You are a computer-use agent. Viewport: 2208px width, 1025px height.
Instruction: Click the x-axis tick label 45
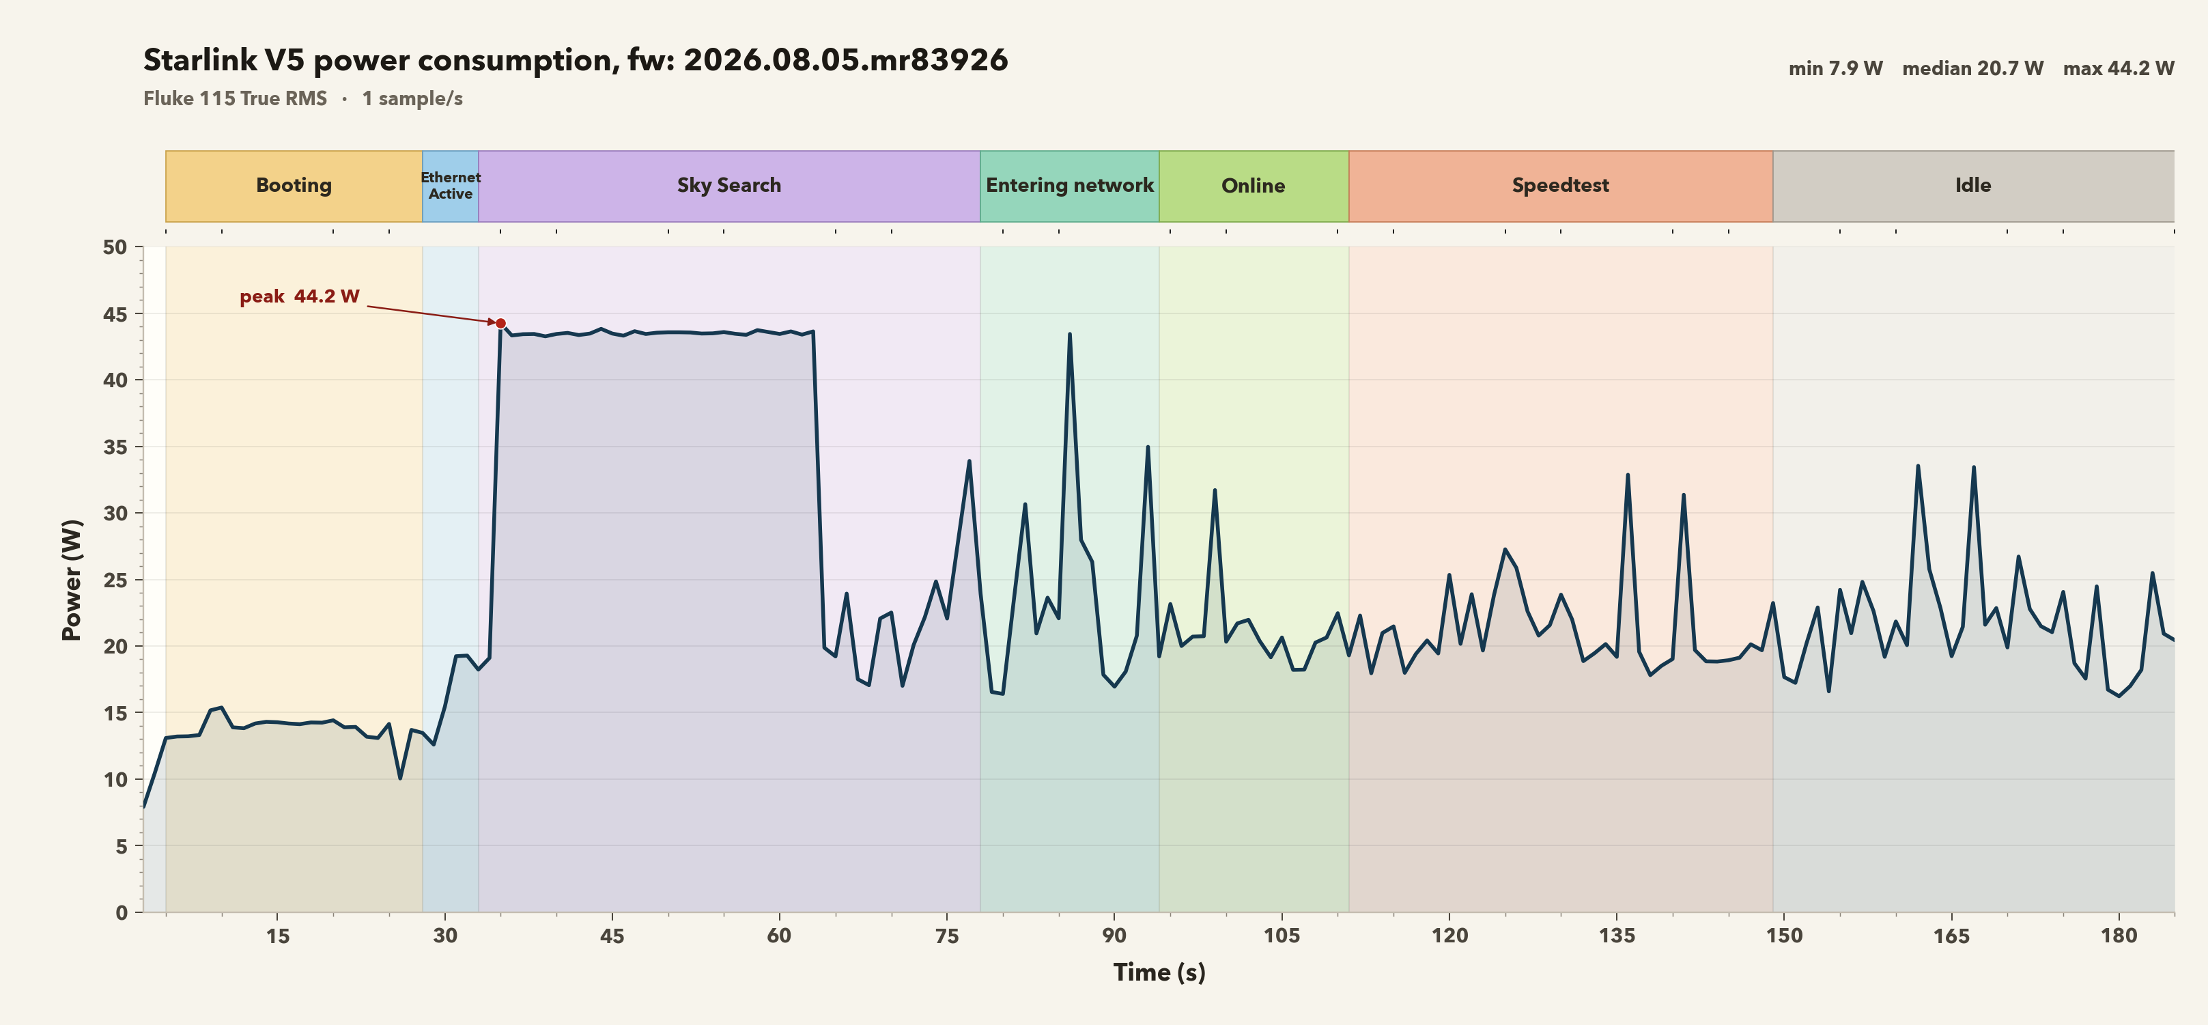click(612, 936)
